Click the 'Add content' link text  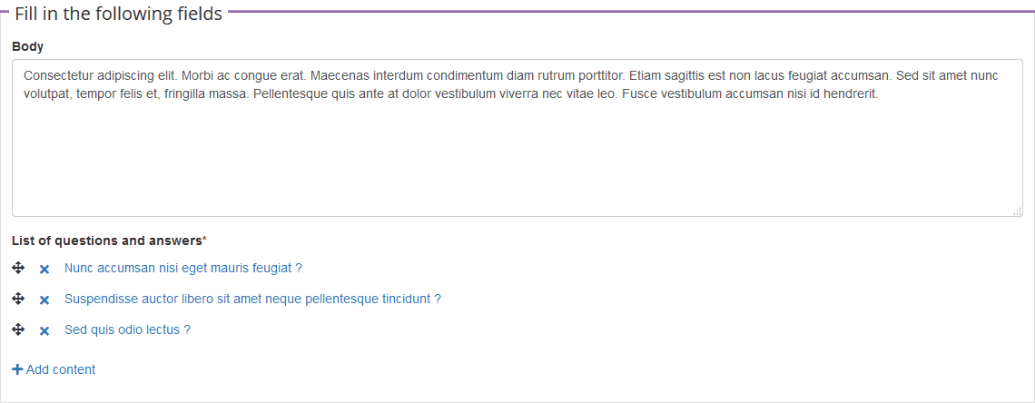pos(61,369)
